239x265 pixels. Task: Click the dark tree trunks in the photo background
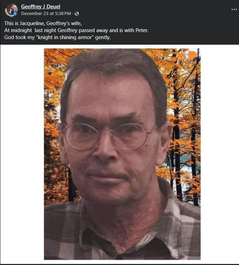pyautogui.click(x=177, y=135)
